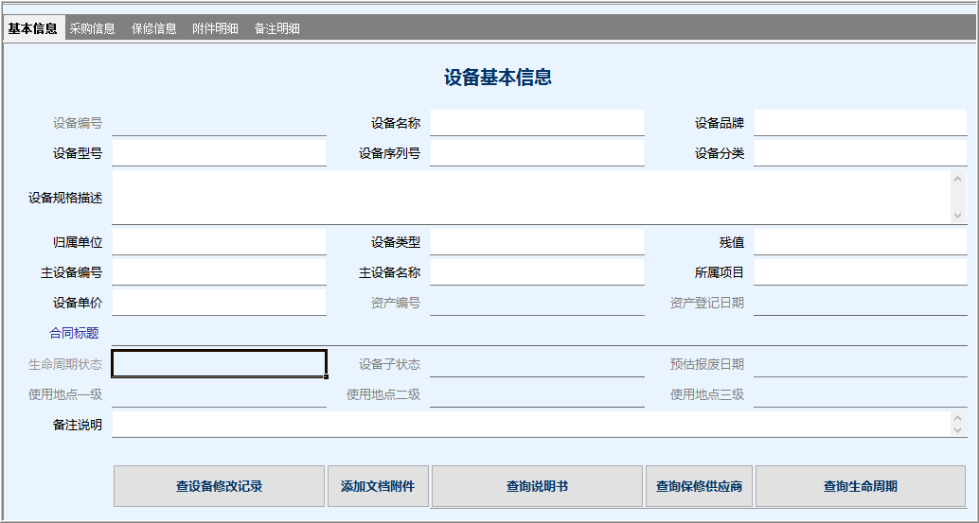The image size is (979, 523).
Task: Focus the 设备序列号 input field
Action: point(537,152)
